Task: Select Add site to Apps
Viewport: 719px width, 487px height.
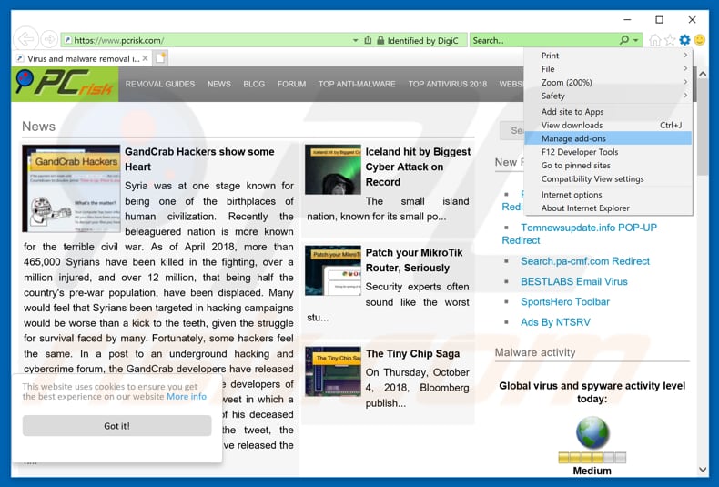Action: (x=608, y=111)
